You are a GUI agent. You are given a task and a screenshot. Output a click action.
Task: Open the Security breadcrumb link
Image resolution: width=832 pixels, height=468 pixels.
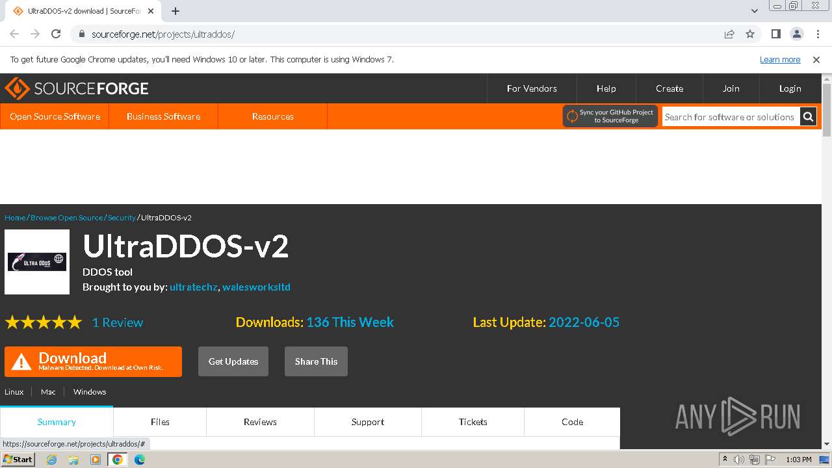click(122, 218)
